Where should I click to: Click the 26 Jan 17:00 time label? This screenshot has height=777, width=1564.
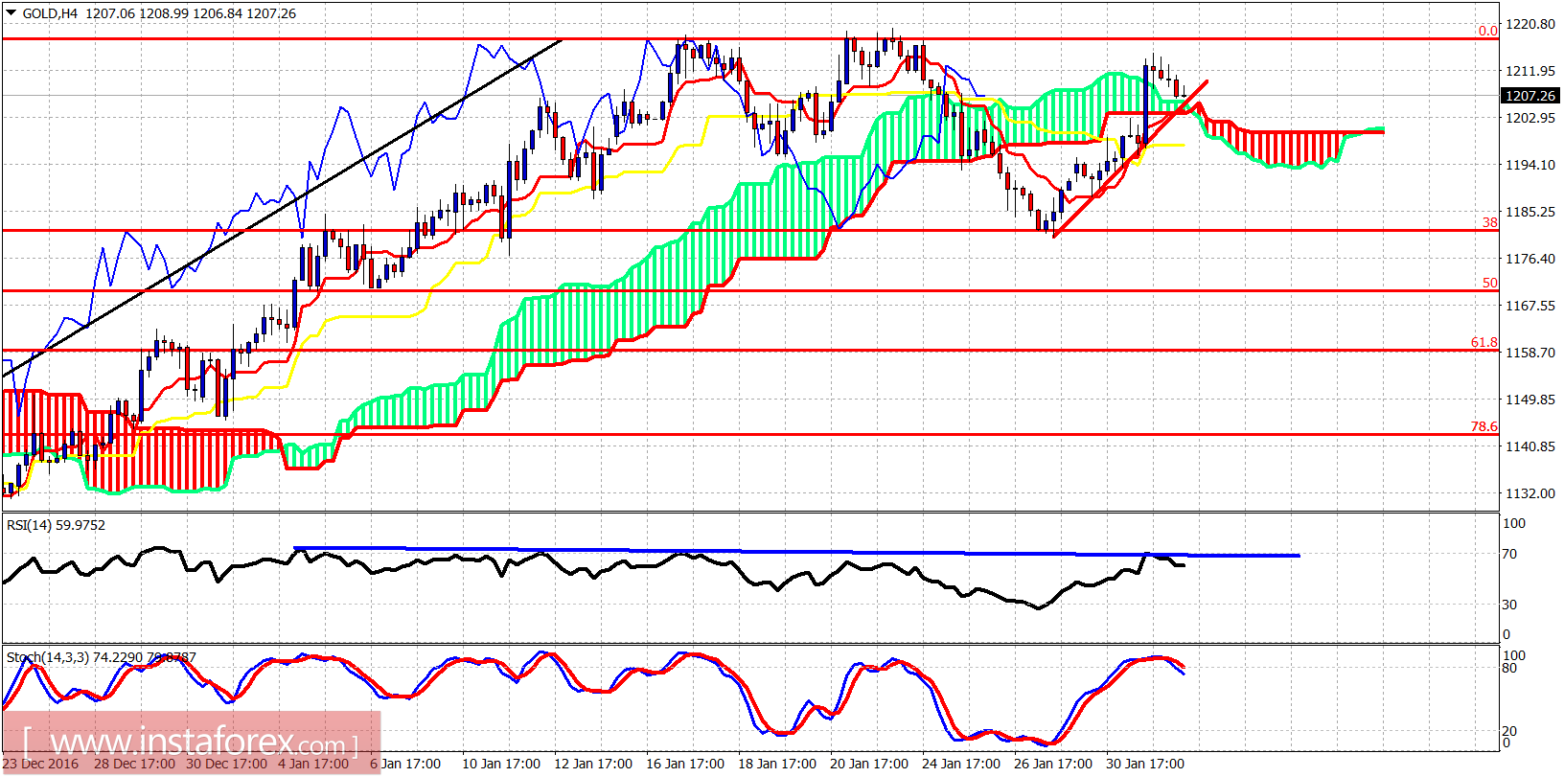point(1053,764)
